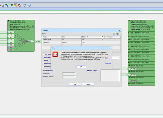The image size is (163, 118).
Task: Select port B3 on SPC820-1015
Action: pyautogui.click(x=11, y=47)
